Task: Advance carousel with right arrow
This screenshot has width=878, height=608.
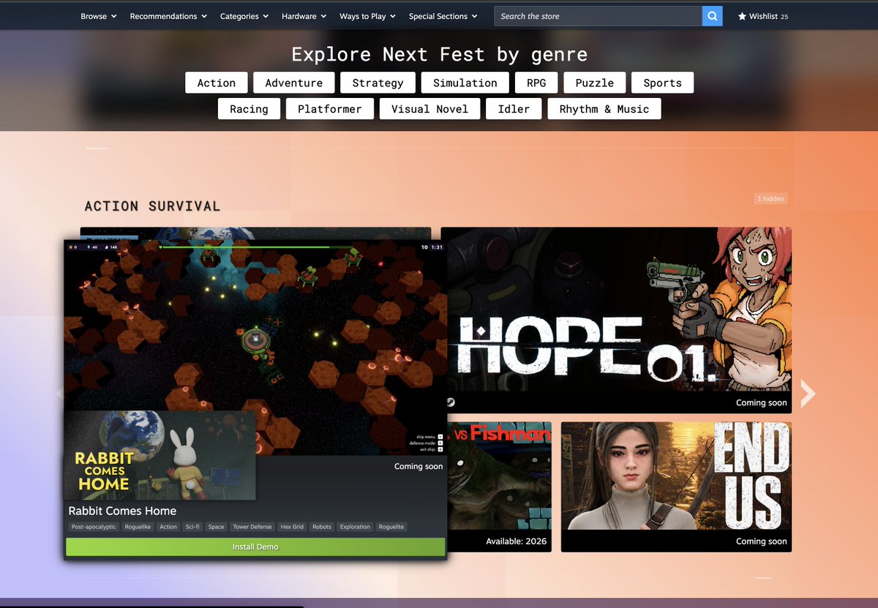Action: click(x=807, y=394)
